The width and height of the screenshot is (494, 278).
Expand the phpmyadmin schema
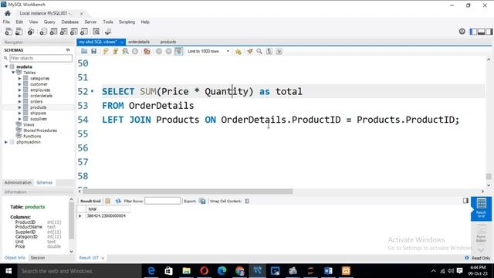click(x=6, y=142)
